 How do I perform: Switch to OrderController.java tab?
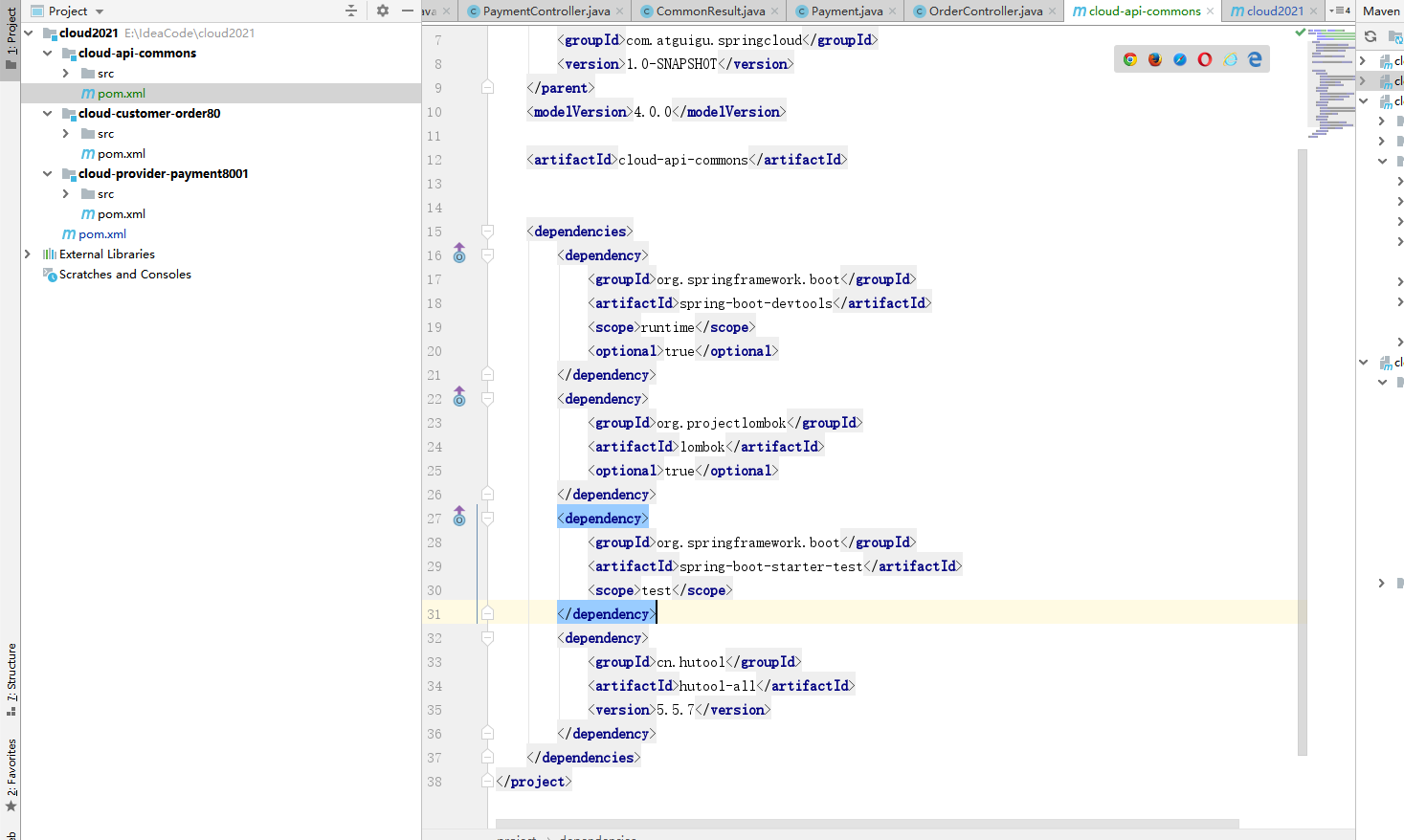[985, 11]
